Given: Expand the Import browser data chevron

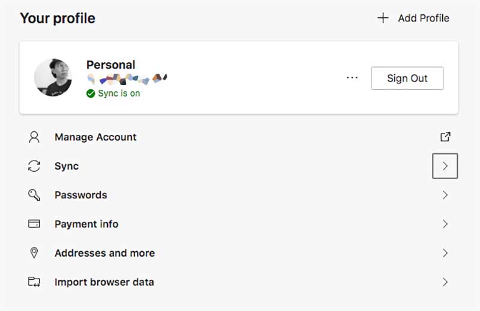Looking at the screenshot, I should pyautogui.click(x=445, y=282).
